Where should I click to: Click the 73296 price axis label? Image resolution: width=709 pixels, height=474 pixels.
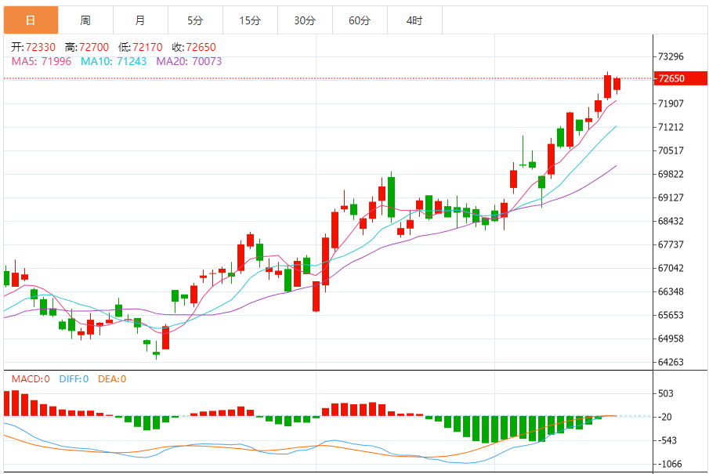(x=671, y=56)
